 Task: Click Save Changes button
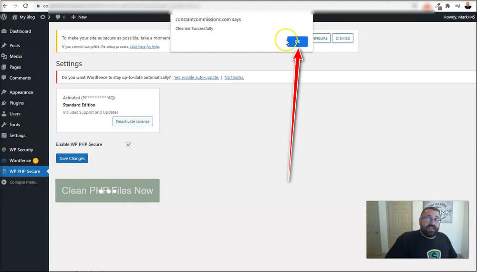[x=72, y=158]
